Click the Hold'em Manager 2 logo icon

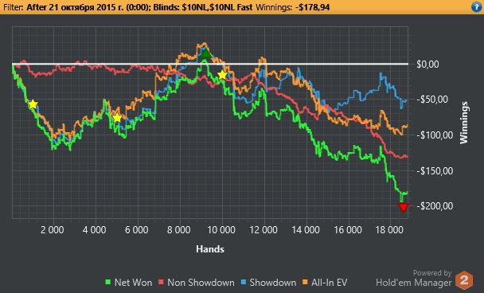click(464, 280)
